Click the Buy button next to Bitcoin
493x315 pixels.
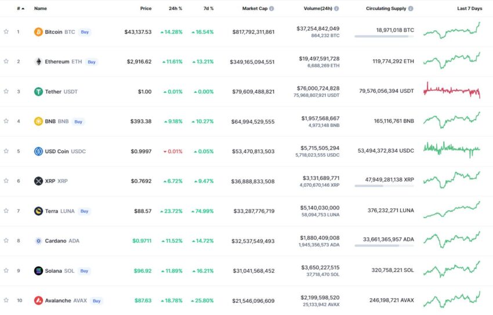85,32
